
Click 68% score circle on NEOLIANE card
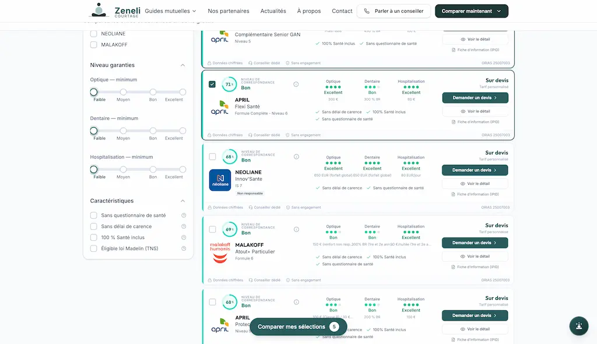pos(230,157)
